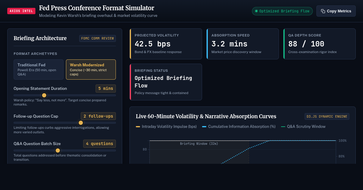Click the Copy Metrics button
The width and height of the screenshot is (363, 190).
[x=336, y=11]
